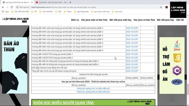Image resolution: width=189 pixels, height=106 pixels.
Task: Open the Java news bookmark folder
Action: click(x=117, y=12)
